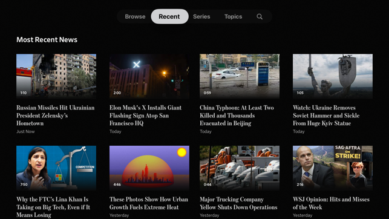Open headline 'These Photos Show How Urban Growth Fuels Extreme Heat'
Screen dimensions: 389x219
149,203
